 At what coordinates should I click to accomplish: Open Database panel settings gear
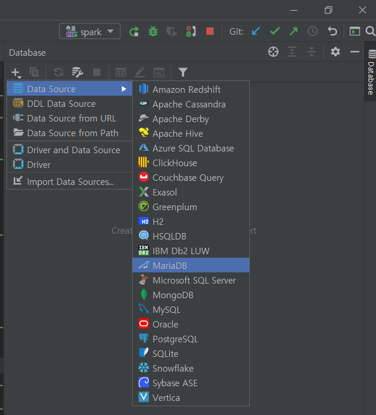[336, 52]
